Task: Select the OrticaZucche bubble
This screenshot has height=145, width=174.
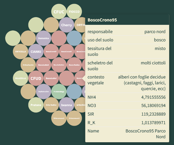Action: [x=28, y=65]
